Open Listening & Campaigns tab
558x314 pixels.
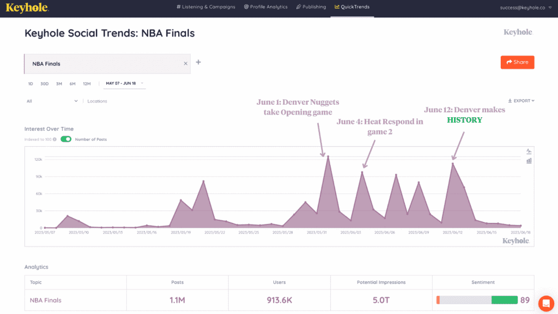point(205,7)
